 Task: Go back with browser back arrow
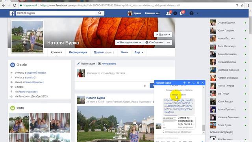click(x=4, y=5)
